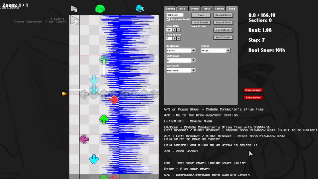Image resolution: width=318 pixels, height=179 pixels.
Task: Click the Save button
Action: tap(201, 15)
